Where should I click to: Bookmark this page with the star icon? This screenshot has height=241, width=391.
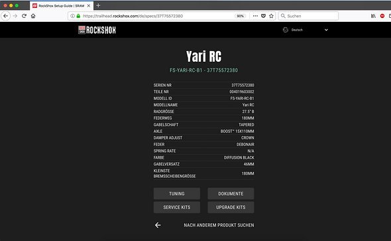(x=271, y=16)
